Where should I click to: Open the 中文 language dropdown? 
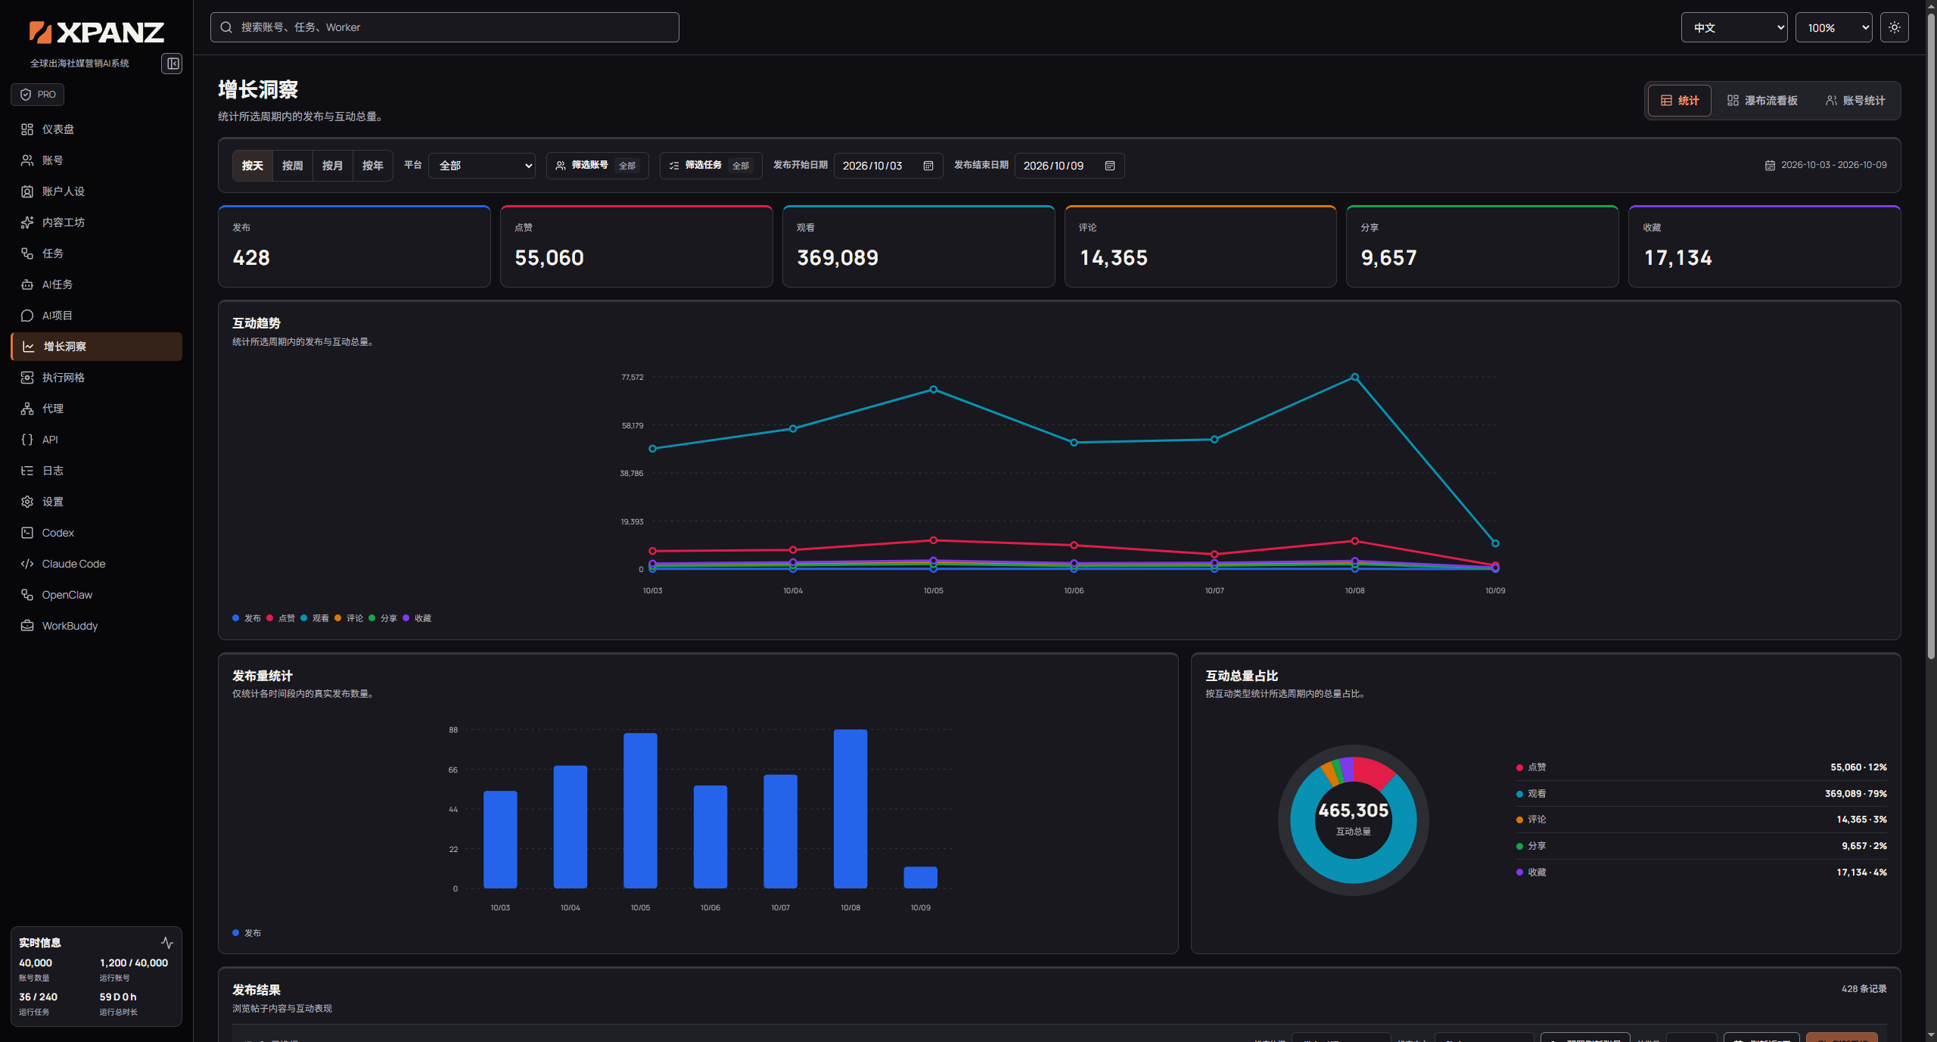pos(1733,27)
